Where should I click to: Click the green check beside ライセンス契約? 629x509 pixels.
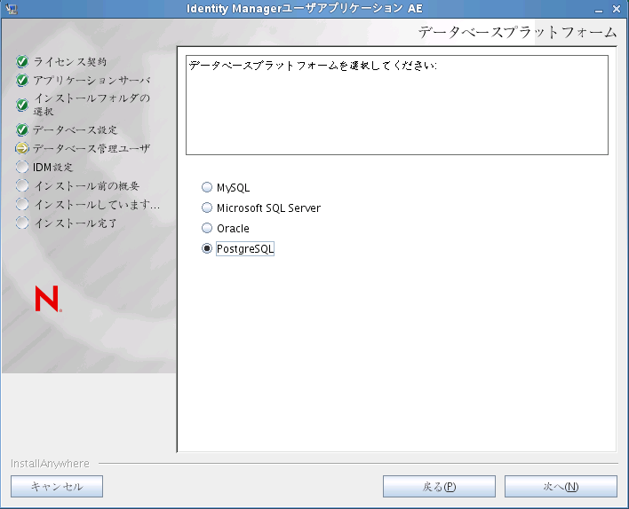pos(22,62)
